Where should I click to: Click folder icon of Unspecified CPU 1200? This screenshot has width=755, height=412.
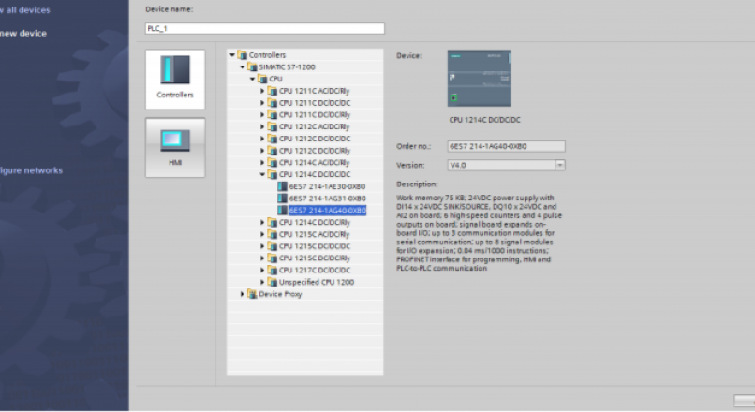tap(273, 282)
